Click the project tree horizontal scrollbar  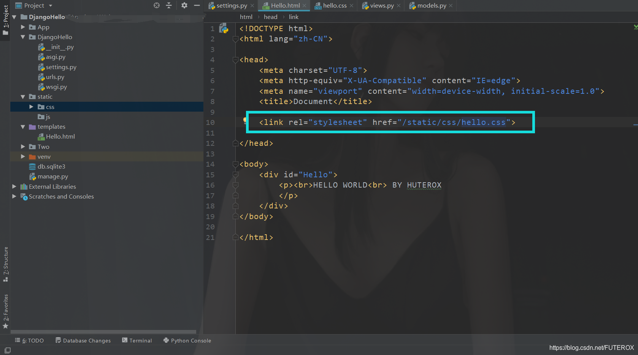tap(103, 331)
